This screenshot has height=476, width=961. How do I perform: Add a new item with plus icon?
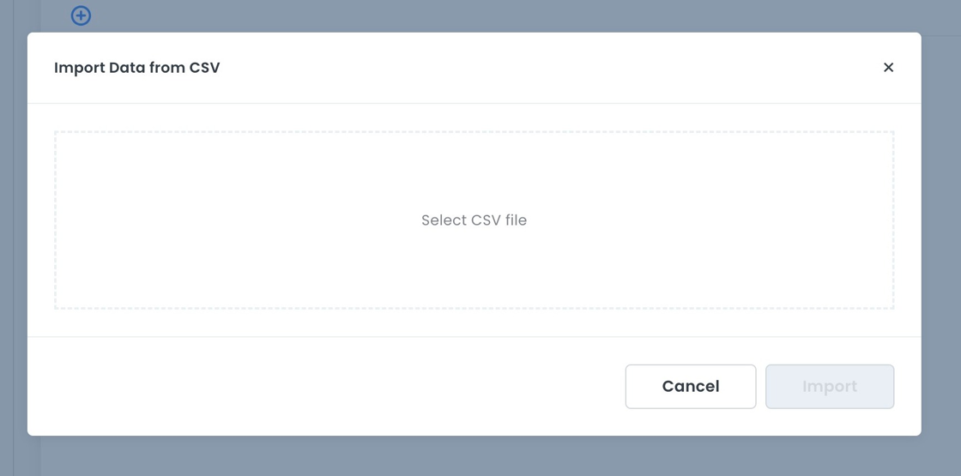(81, 15)
